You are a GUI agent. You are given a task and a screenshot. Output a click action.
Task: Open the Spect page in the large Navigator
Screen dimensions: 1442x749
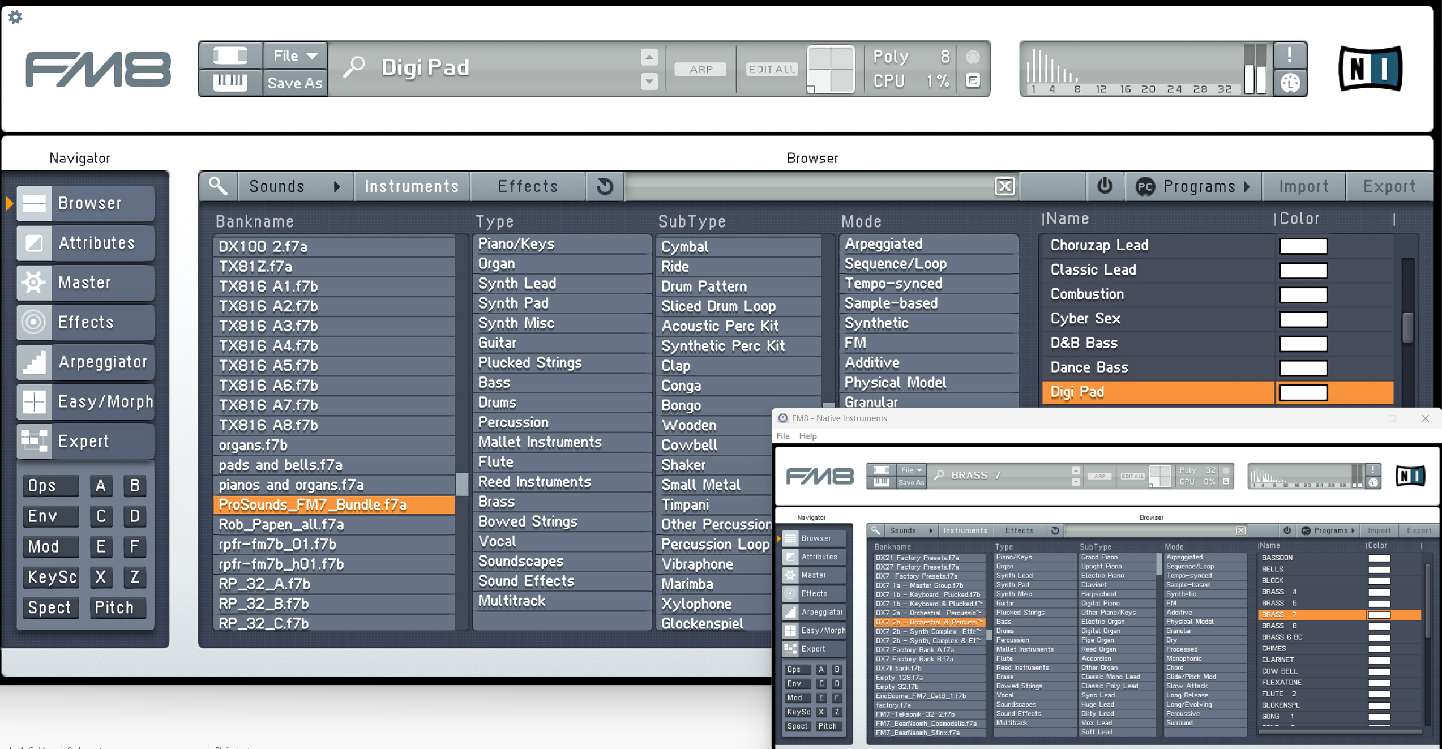pos(50,608)
